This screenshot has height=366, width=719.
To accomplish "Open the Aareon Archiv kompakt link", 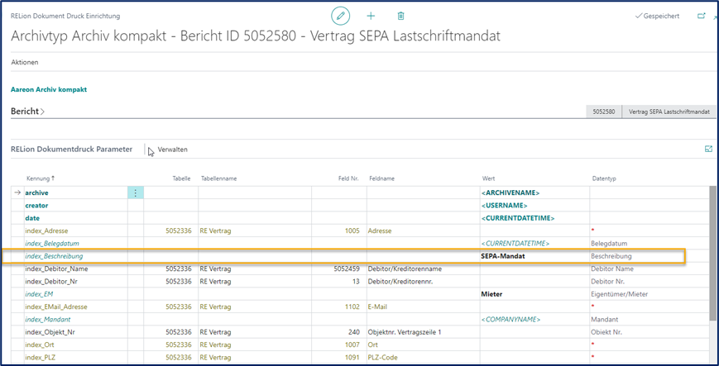I will coord(49,89).
